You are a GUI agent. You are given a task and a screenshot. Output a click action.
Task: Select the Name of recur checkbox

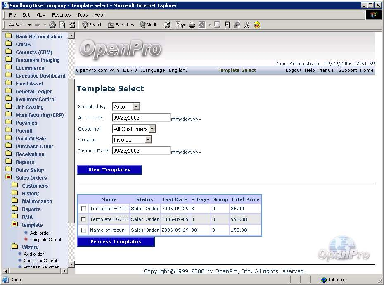tap(83, 230)
